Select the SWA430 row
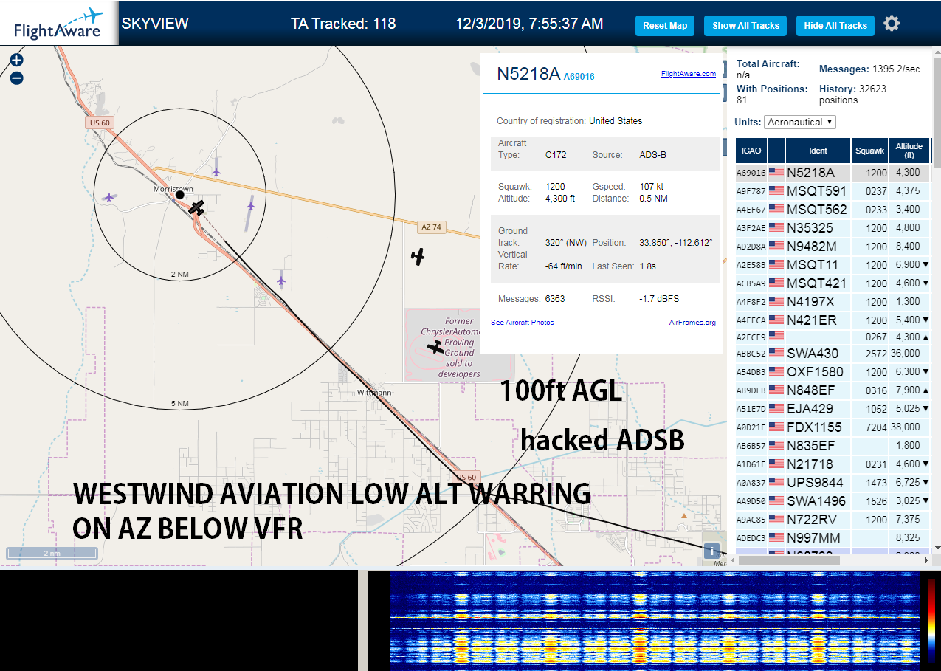Viewport: 941px width, 671px height. tap(833, 354)
